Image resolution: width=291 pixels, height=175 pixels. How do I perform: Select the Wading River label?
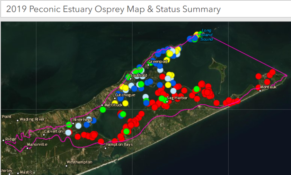[x=32, y=119]
